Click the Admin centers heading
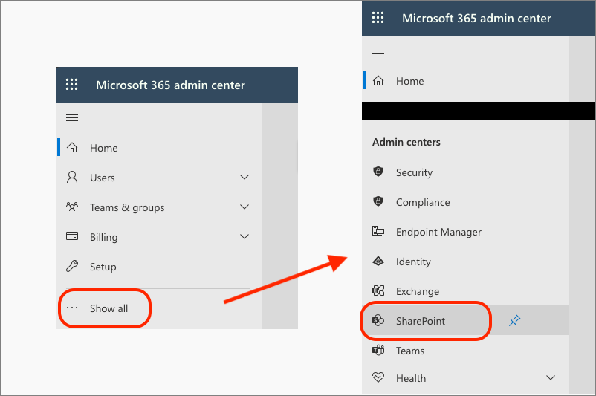The width and height of the screenshot is (596, 396). click(x=406, y=142)
